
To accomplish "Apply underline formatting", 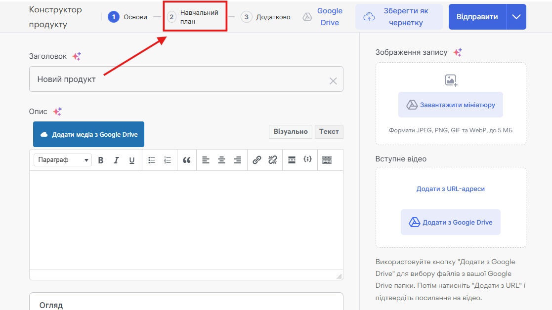I will coord(132,160).
